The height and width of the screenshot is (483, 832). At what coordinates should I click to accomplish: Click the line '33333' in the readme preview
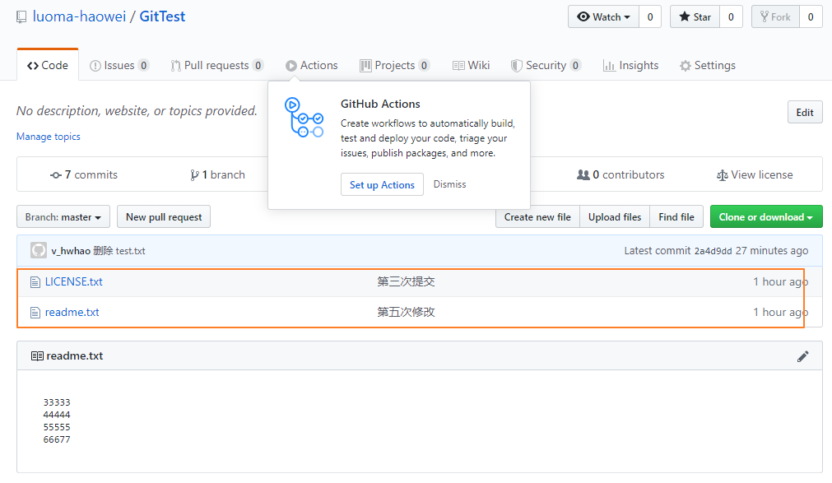point(57,402)
